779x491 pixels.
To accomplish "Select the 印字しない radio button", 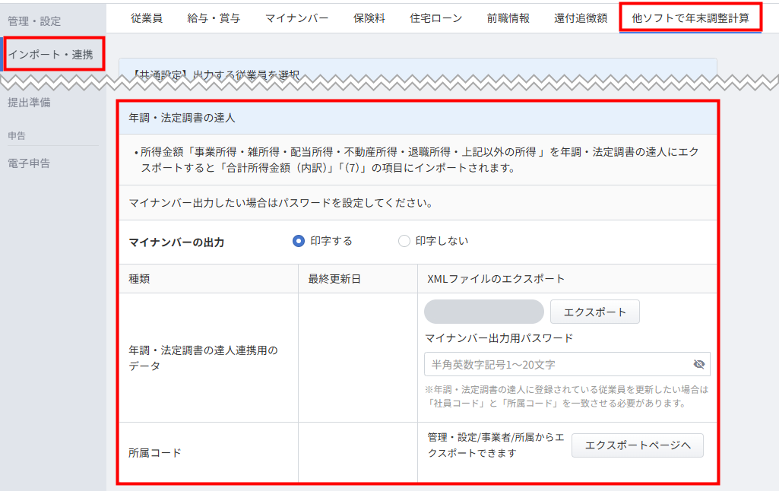I will coord(404,241).
